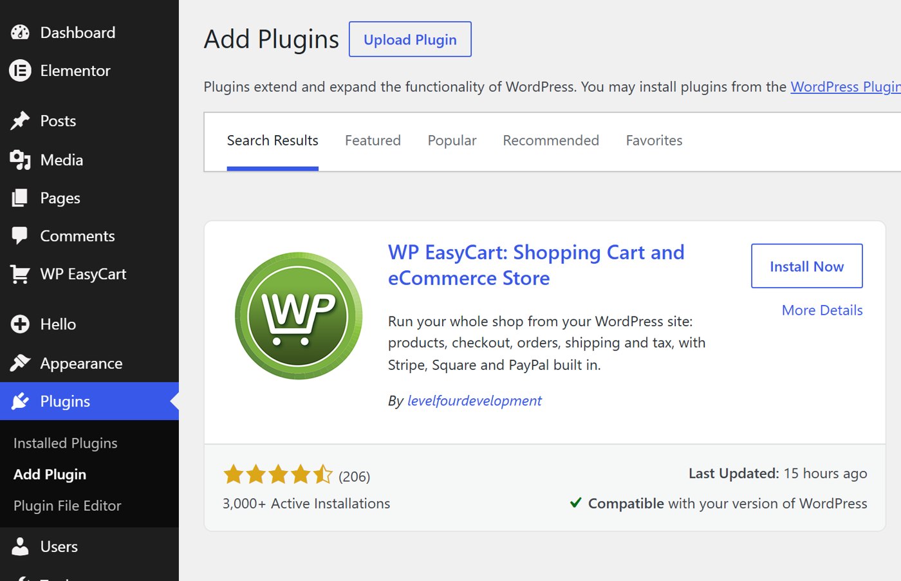Click the star rating for WP EasyCart

(x=278, y=475)
